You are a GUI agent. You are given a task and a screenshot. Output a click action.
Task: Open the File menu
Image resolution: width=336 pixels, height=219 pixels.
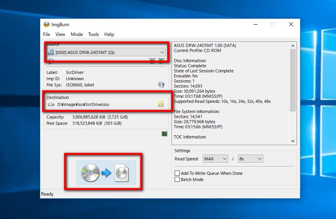[46, 34]
